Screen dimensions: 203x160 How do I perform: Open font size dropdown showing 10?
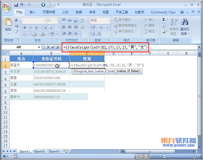tap(56, 20)
